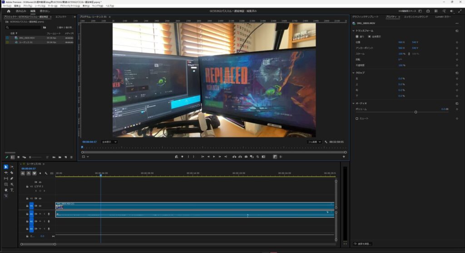Select the Type tool
Image resolution: width=465 pixels, height=253 pixels.
12,190
